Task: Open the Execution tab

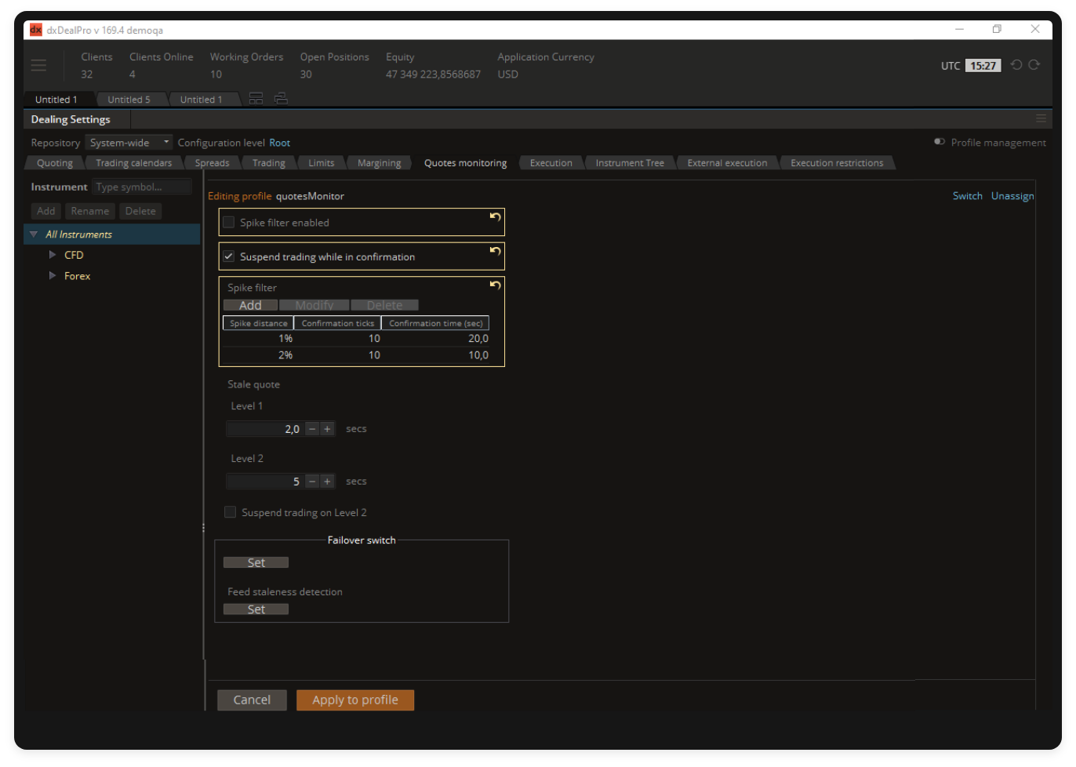Action: pyautogui.click(x=551, y=163)
